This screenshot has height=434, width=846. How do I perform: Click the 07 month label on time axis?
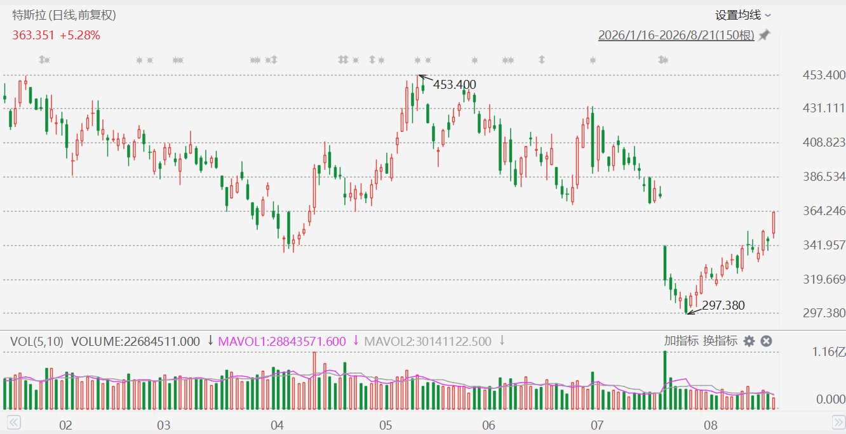(596, 424)
